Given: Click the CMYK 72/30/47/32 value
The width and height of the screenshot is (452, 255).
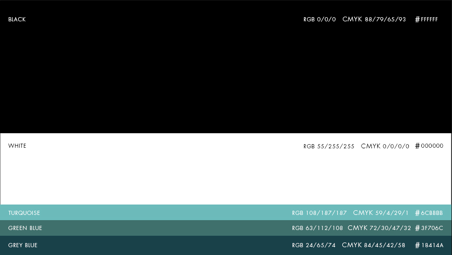Looking at the screenshot, I should pyautogui.click(x=379, y=228).
